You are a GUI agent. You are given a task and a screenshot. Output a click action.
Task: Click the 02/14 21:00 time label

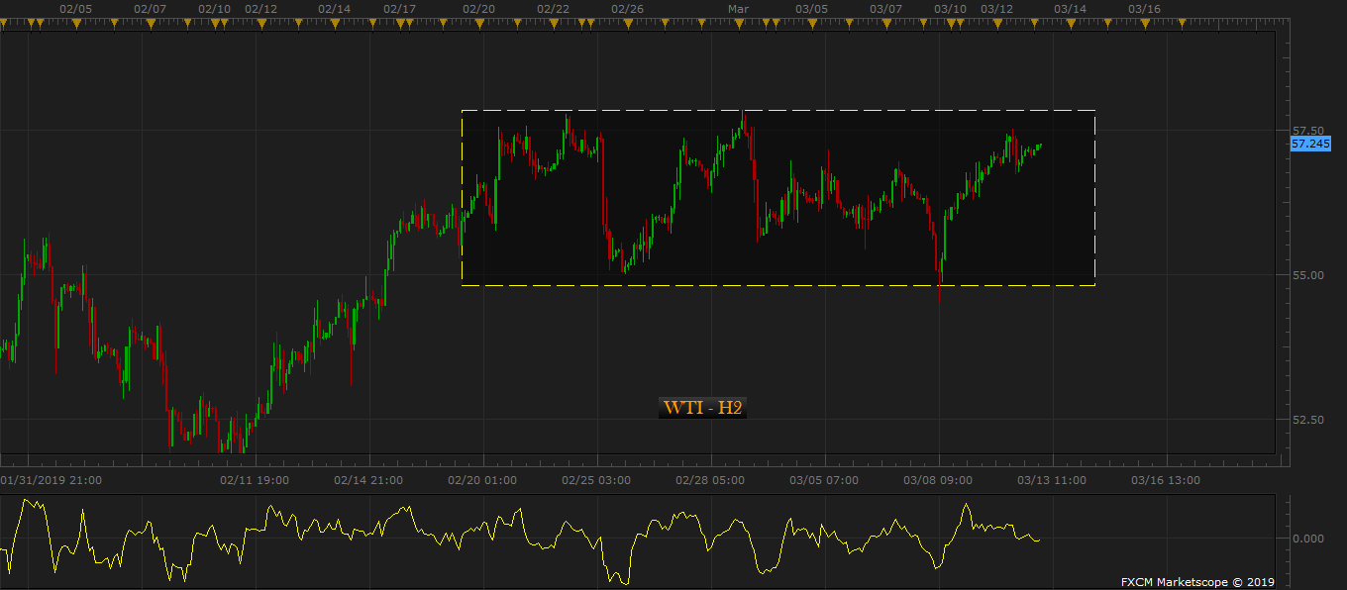pos(368,480)
